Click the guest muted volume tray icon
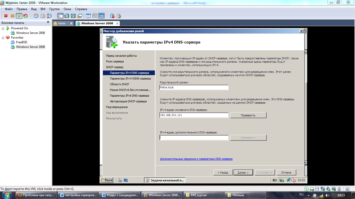Viewport: 355px width, 199px height. click(294, 180)
